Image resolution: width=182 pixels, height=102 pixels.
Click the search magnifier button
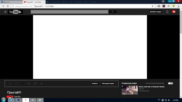[113, 12]
